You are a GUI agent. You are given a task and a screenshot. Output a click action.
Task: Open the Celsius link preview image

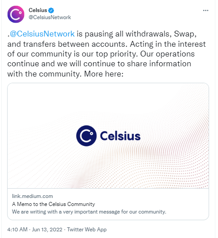(x=108, y=136)
